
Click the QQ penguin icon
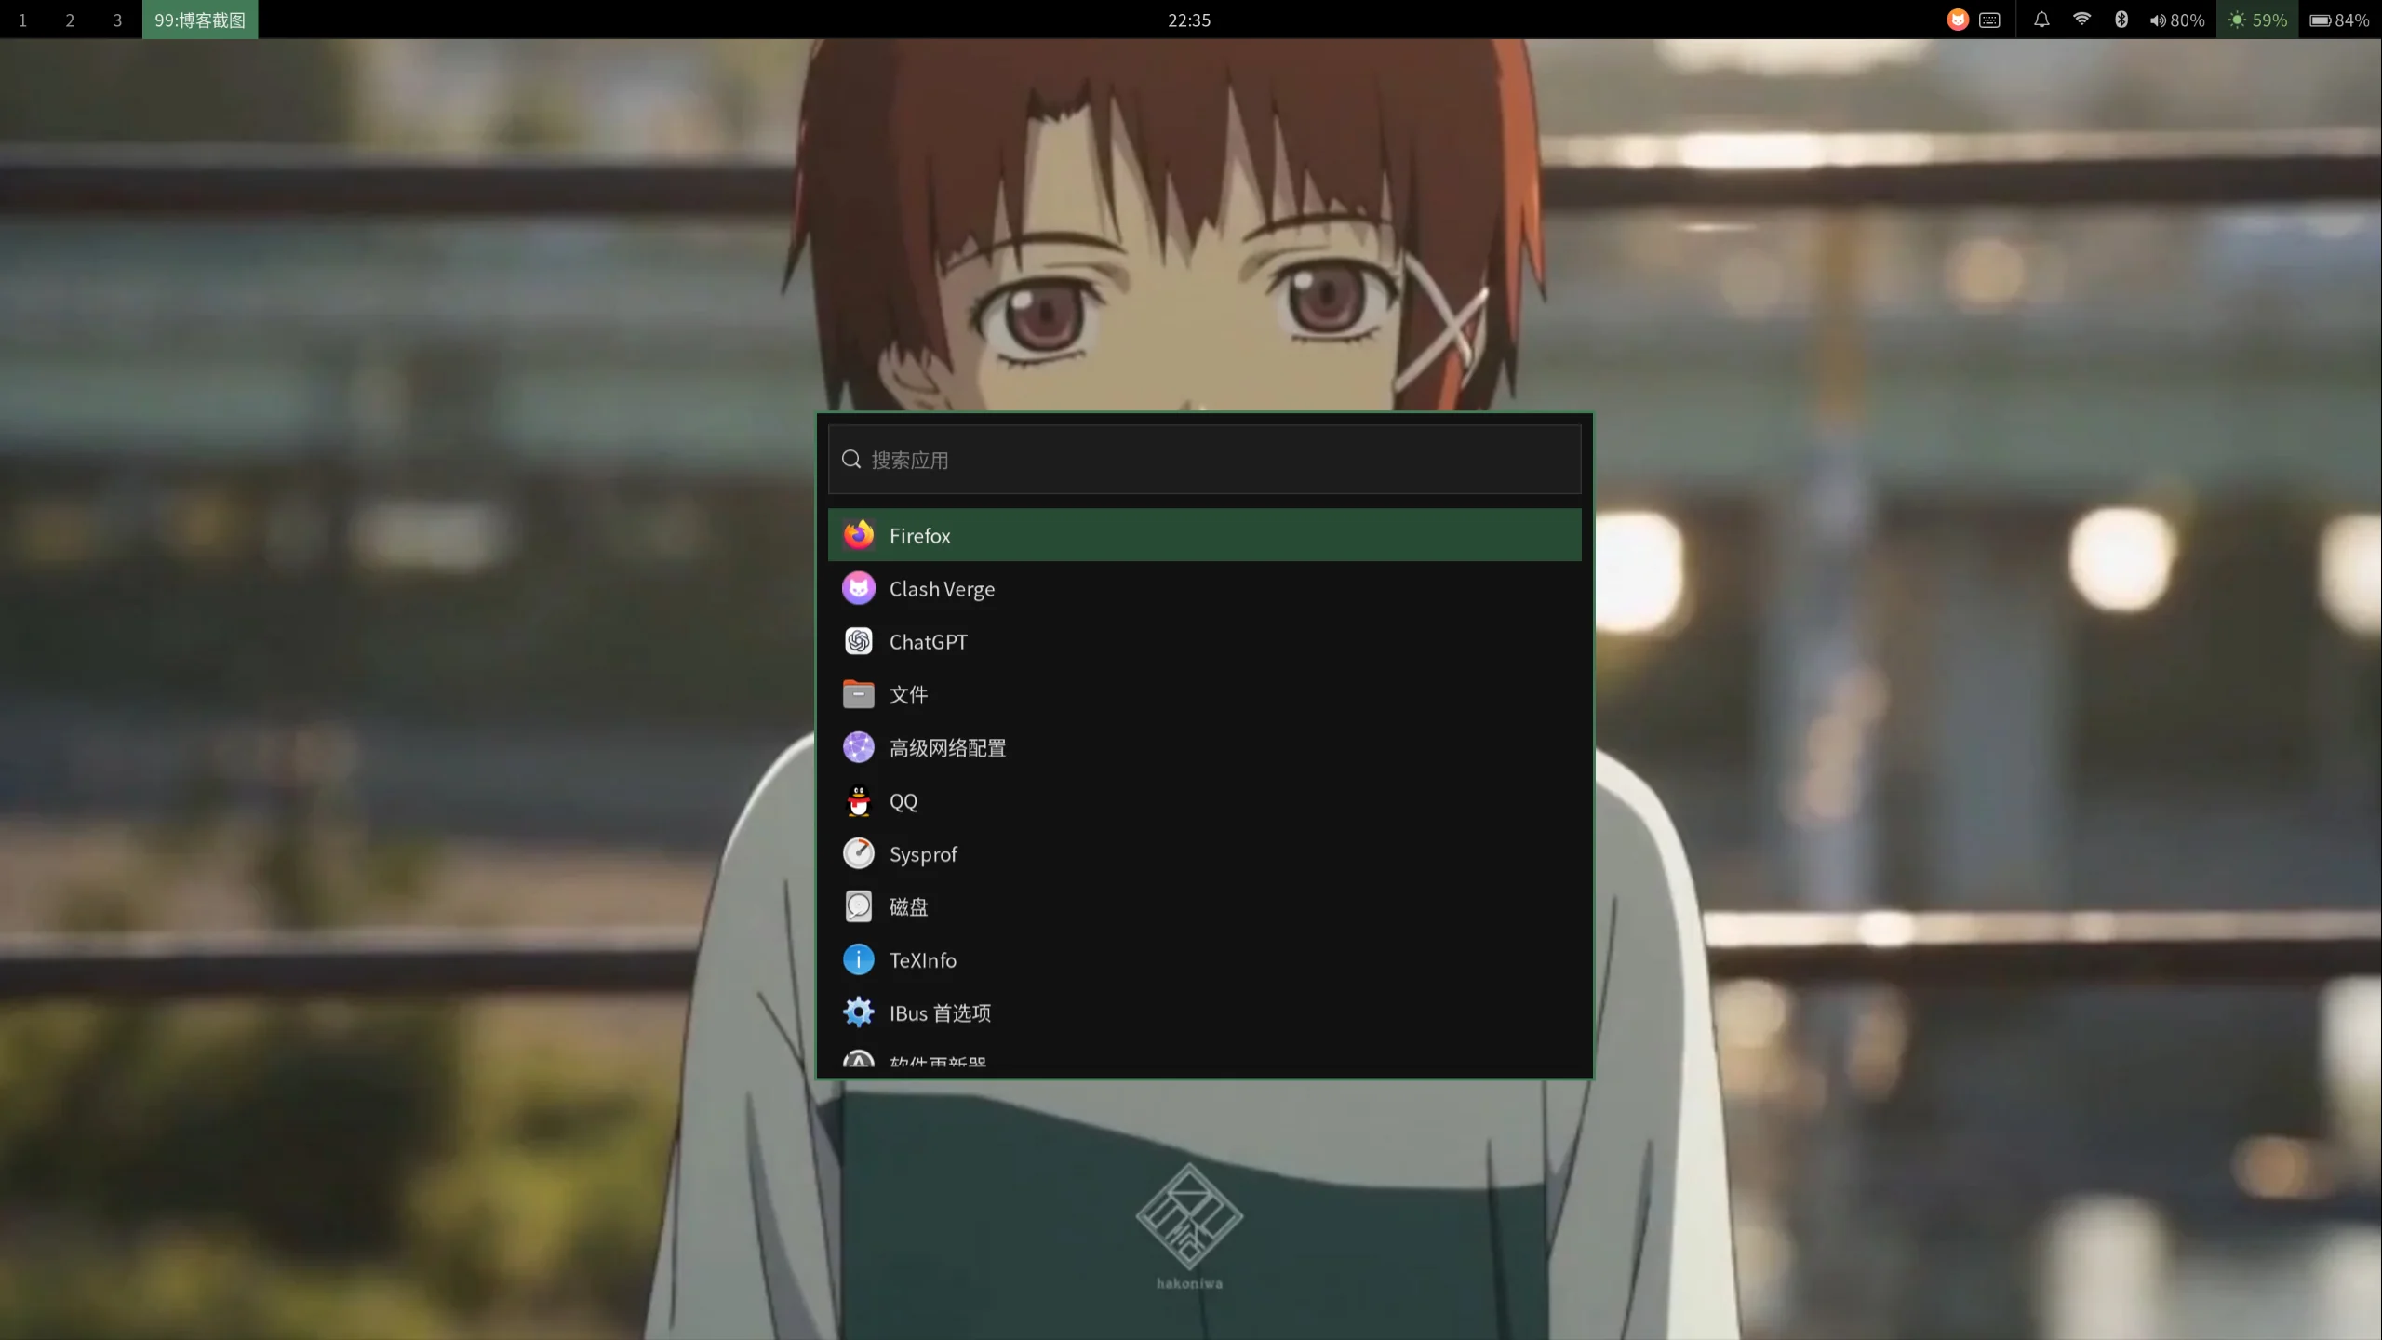pos(858,800)
